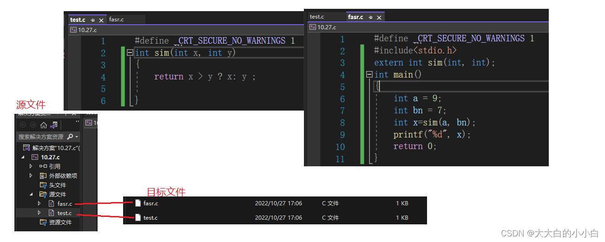The height and width of the screenshot is (242, 605).
Task: Select the 头文件 folder
Action: point(58,185)
